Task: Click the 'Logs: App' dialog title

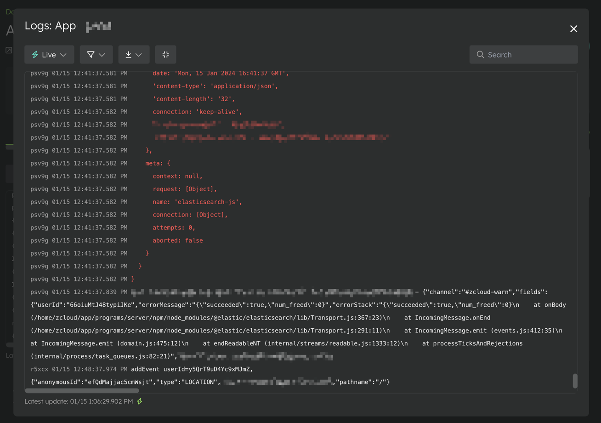Action: point(50,26)
